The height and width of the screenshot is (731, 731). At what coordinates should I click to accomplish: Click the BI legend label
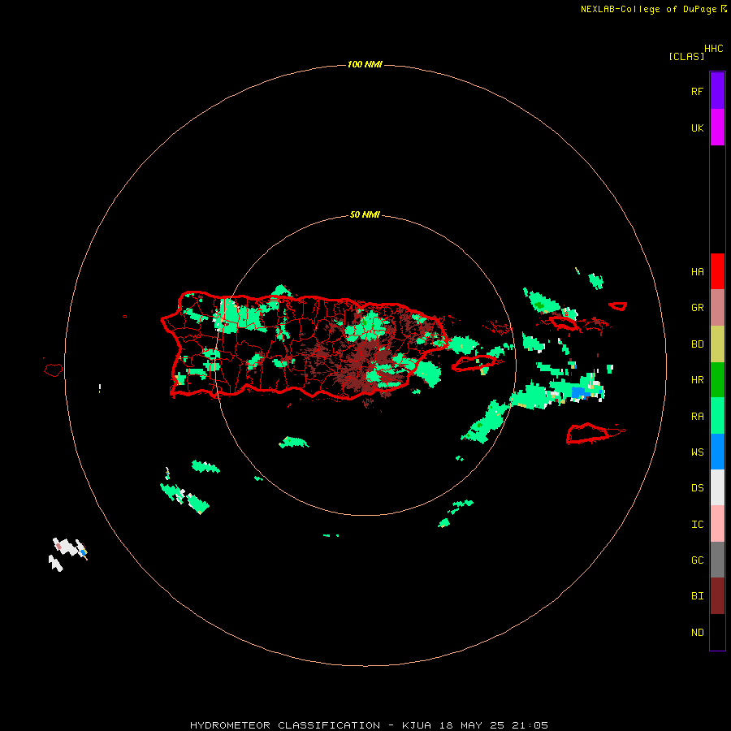coord(697,596)
